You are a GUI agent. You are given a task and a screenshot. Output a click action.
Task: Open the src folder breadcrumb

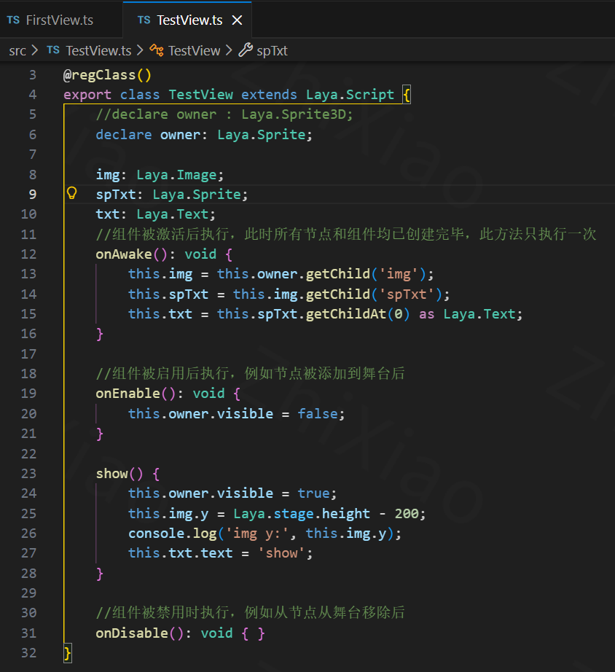point(17,50)
